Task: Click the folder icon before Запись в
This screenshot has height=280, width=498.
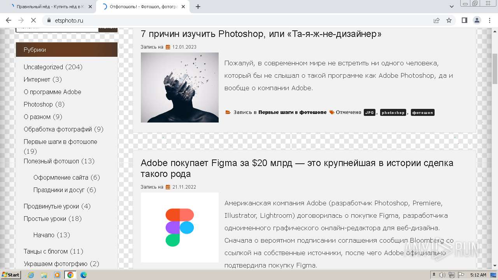Action: tap(228, 112)
